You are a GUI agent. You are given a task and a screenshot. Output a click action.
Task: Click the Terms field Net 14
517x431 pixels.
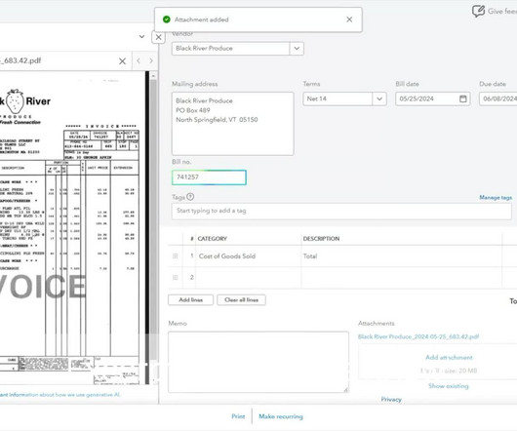pyautogui.click(x=338, y=98)
